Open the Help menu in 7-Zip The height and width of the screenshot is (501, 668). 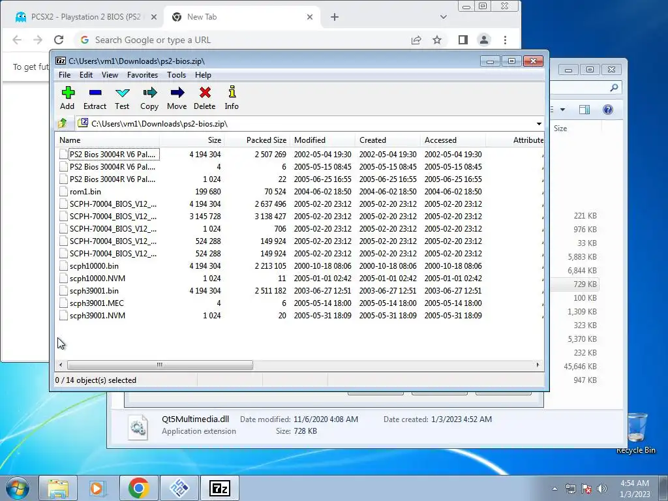tap(204, 75)
